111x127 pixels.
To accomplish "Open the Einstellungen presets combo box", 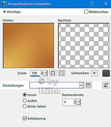I will 56,85.
